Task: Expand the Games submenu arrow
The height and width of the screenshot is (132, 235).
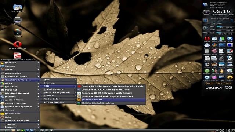Action: point(38,110)
